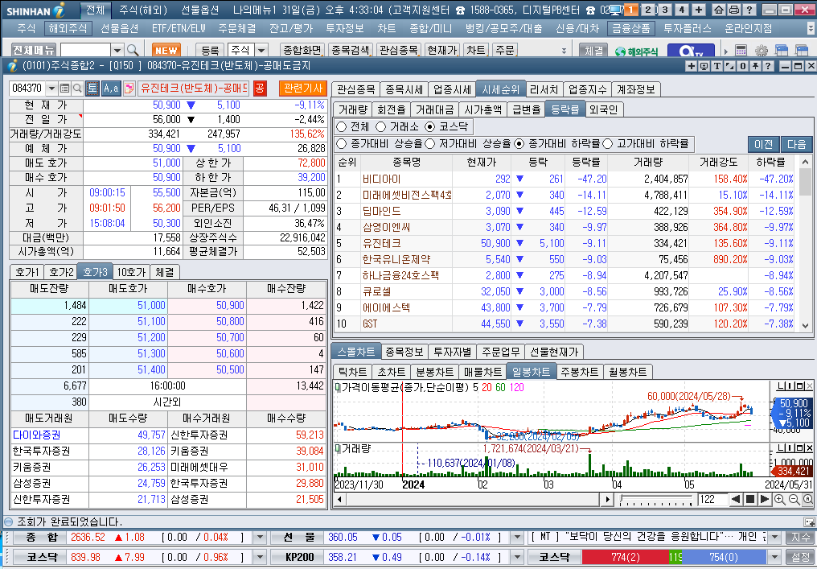Expand the KP200 ticker dropdown

coord(517,557)
